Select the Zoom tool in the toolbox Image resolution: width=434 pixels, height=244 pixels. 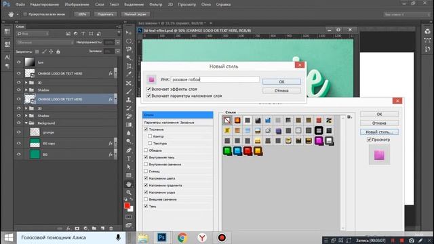[x=129, y=192]
